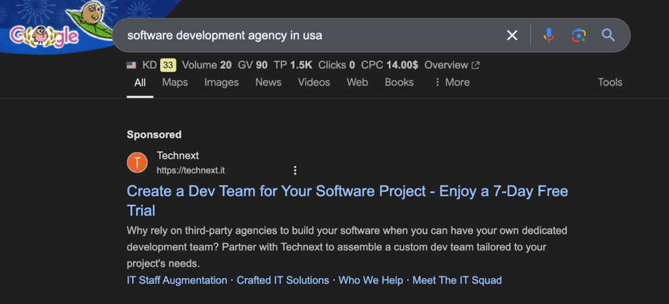Open the Meet The IT Squad sitelink
The image size is (669, 304).
click(457, 280)
